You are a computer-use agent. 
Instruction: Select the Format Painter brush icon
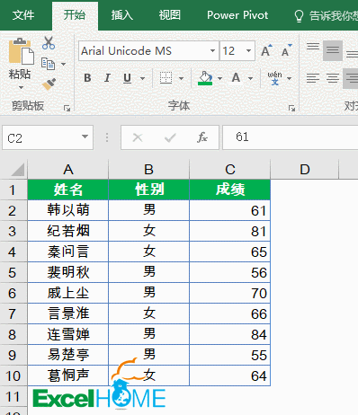[49, 84]
